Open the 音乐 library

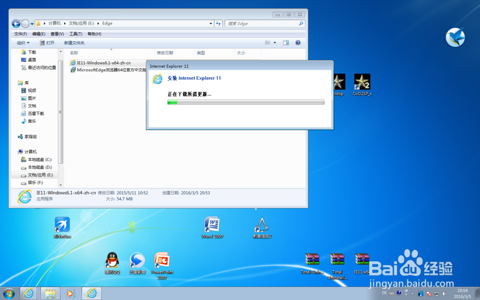[x=28, y=121]
